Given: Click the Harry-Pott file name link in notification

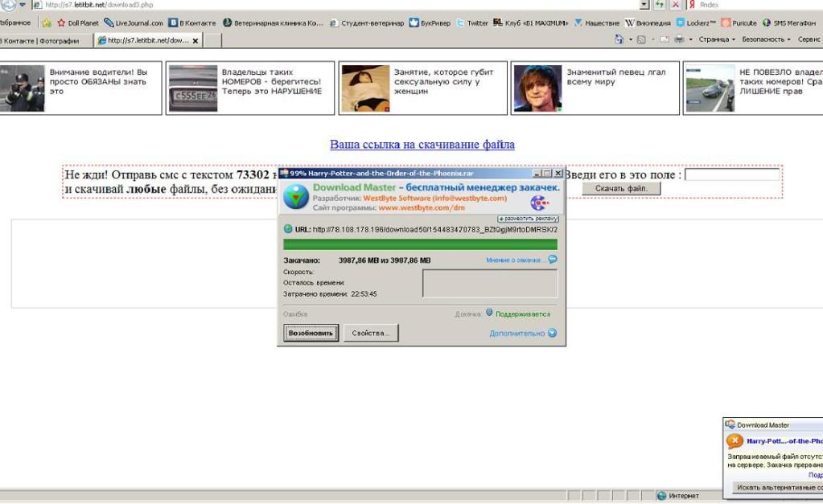Looking at the screenshot, I should [x=784, y=441].
